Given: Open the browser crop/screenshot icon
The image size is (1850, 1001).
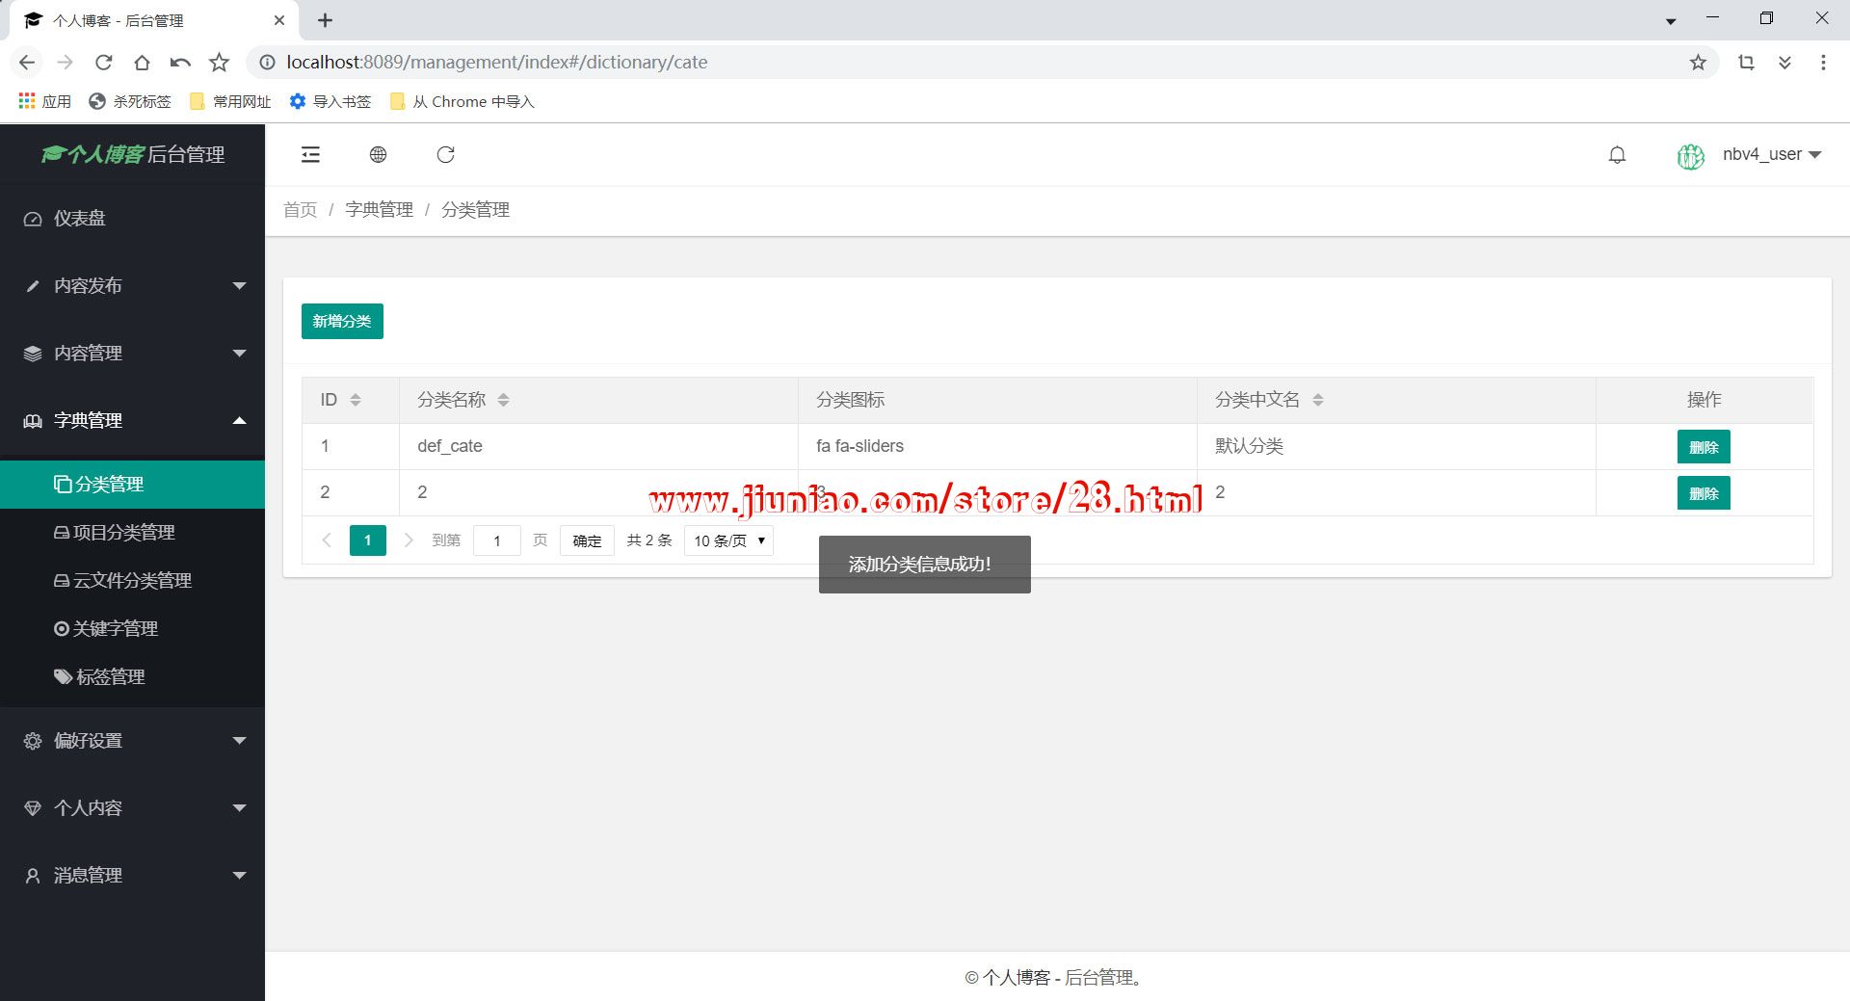Looking at the screenshot, I should pyautogui.click(x=1746, y=63).
